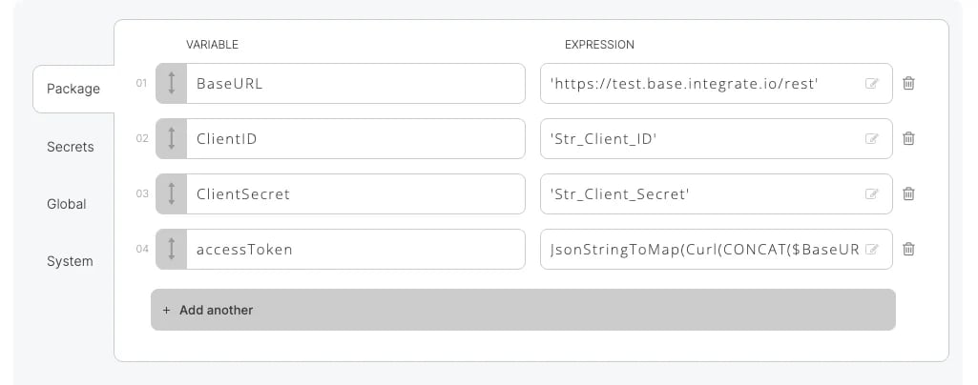Viewport: 978px width, 385px height.
Task: Open the System variables tab
Action: tap(70, 262)
